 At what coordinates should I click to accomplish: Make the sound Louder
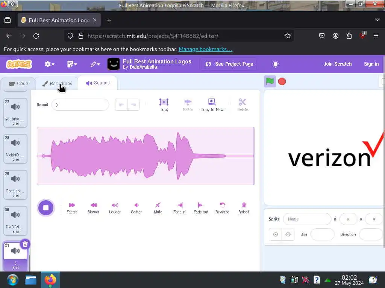pos(115,208)
